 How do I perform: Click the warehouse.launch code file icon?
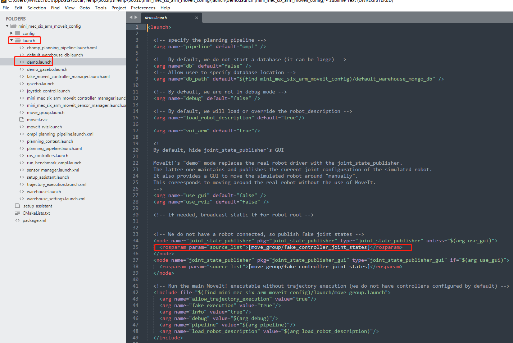[22, 192]
